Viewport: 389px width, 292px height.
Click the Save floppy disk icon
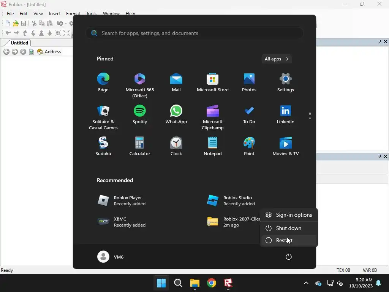coord(24,24)
